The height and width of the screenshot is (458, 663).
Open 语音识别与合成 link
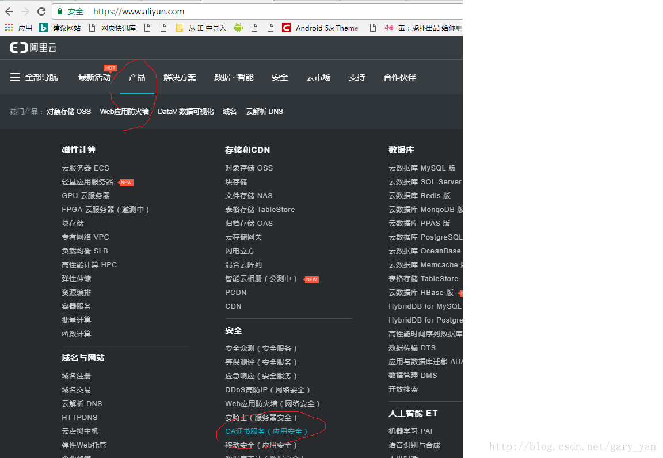[414, 445]
